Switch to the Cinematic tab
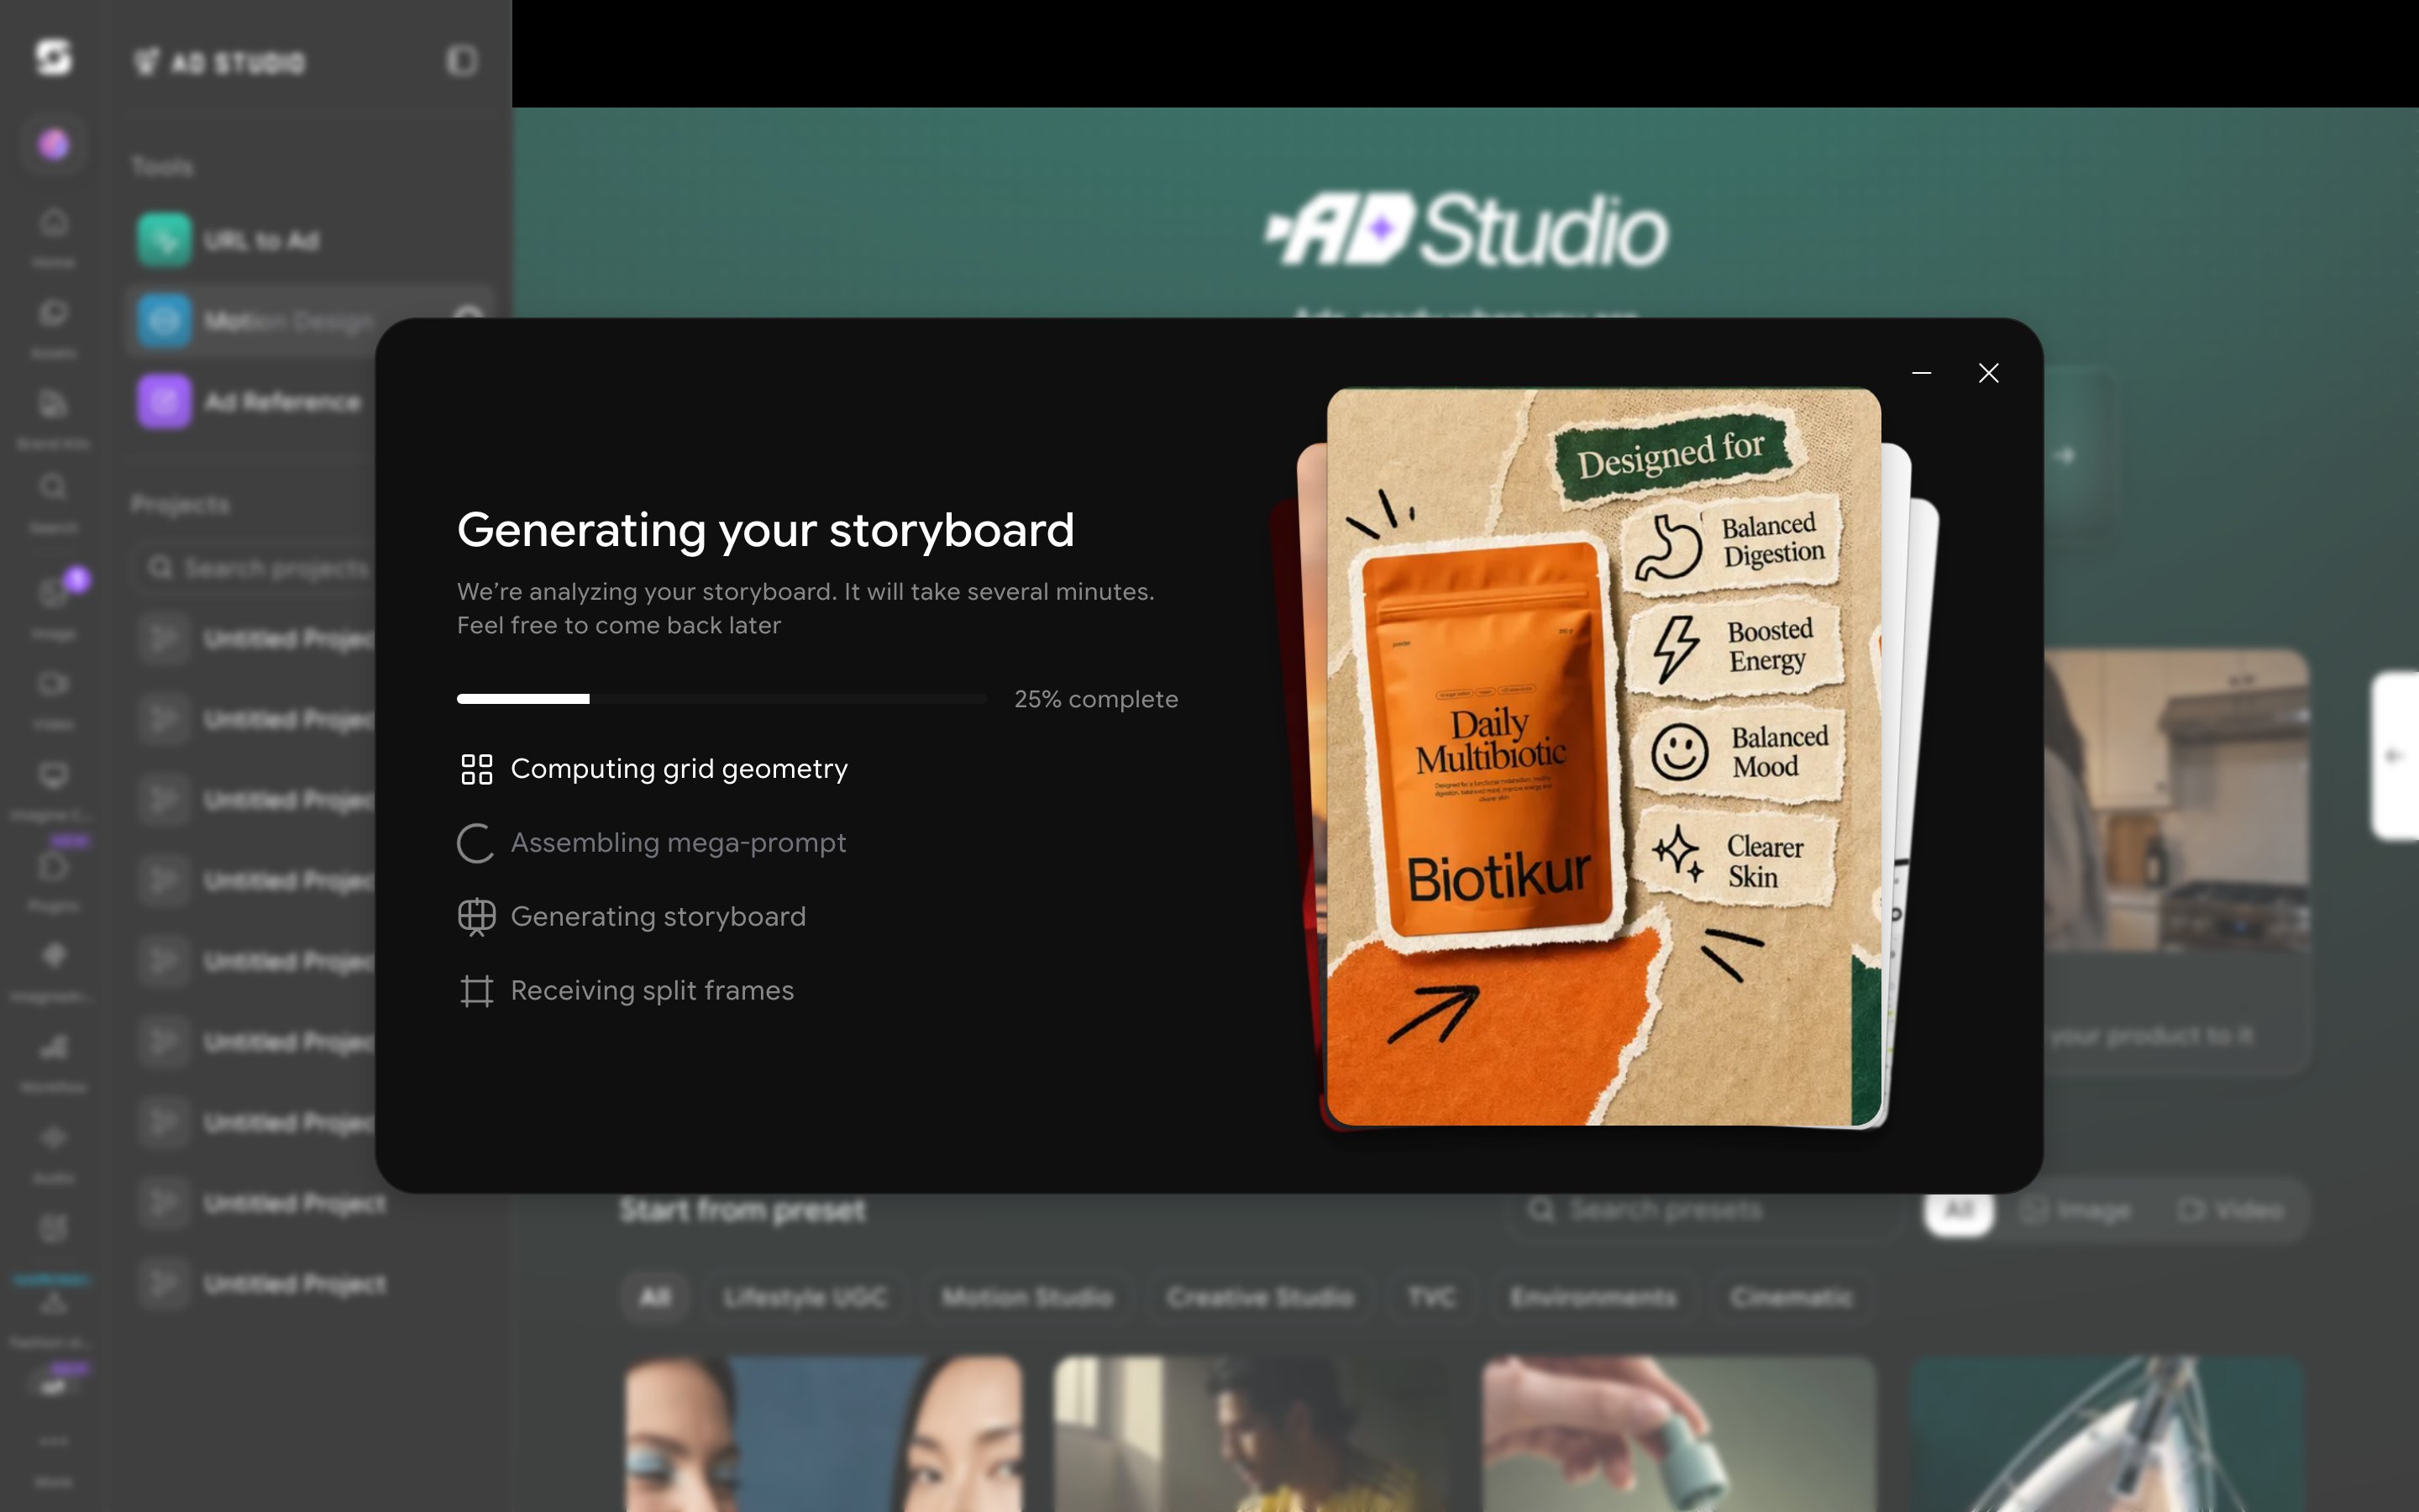Image resolution: width=2419 pixels, height=1512 pixels. click(1792, 1297)
